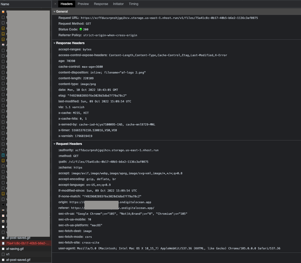301x263 pixels.
Task: Open the Timing tab
Action: (x=133, y=4)
